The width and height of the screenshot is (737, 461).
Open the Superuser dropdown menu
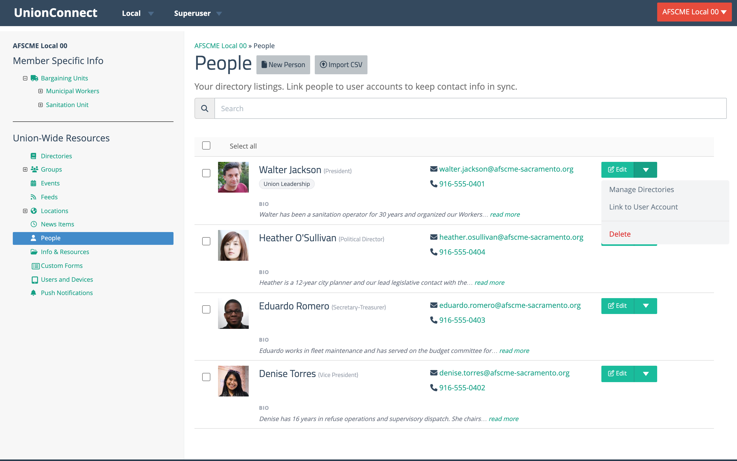pyautogui.click(x=198, y=13)
